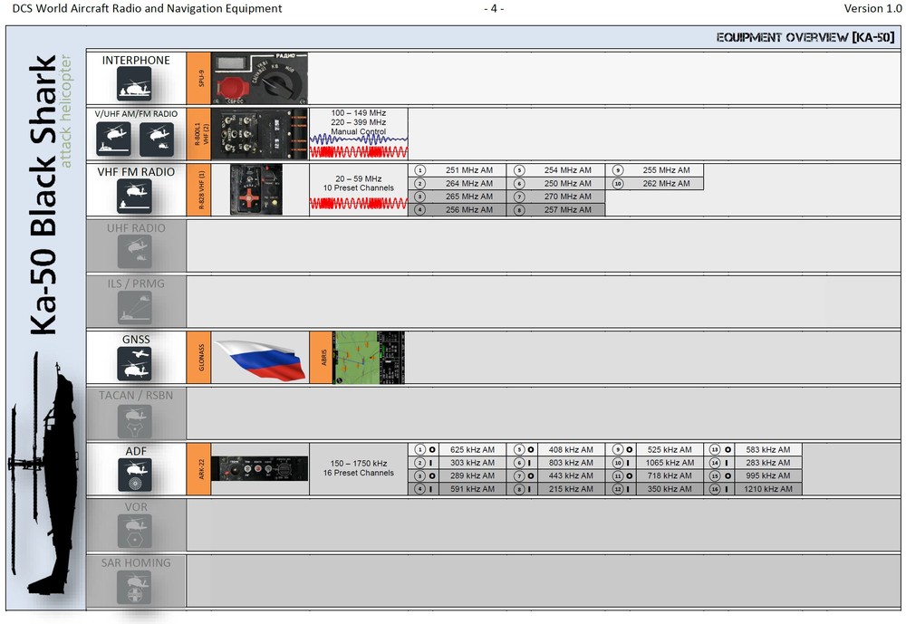Click the 'Ka-50 Black Shark' vertical title
This screenshot has height=624, width=906.
click(x=43, y=195)
